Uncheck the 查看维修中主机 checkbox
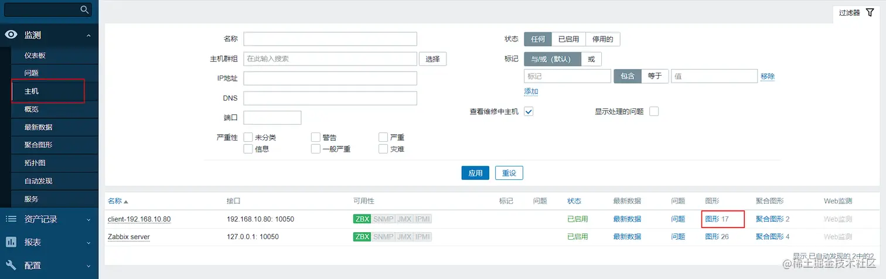 (x=529, y=111)
